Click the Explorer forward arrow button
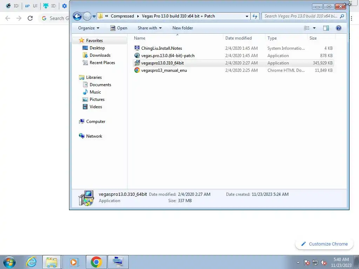 coord(87,16)
